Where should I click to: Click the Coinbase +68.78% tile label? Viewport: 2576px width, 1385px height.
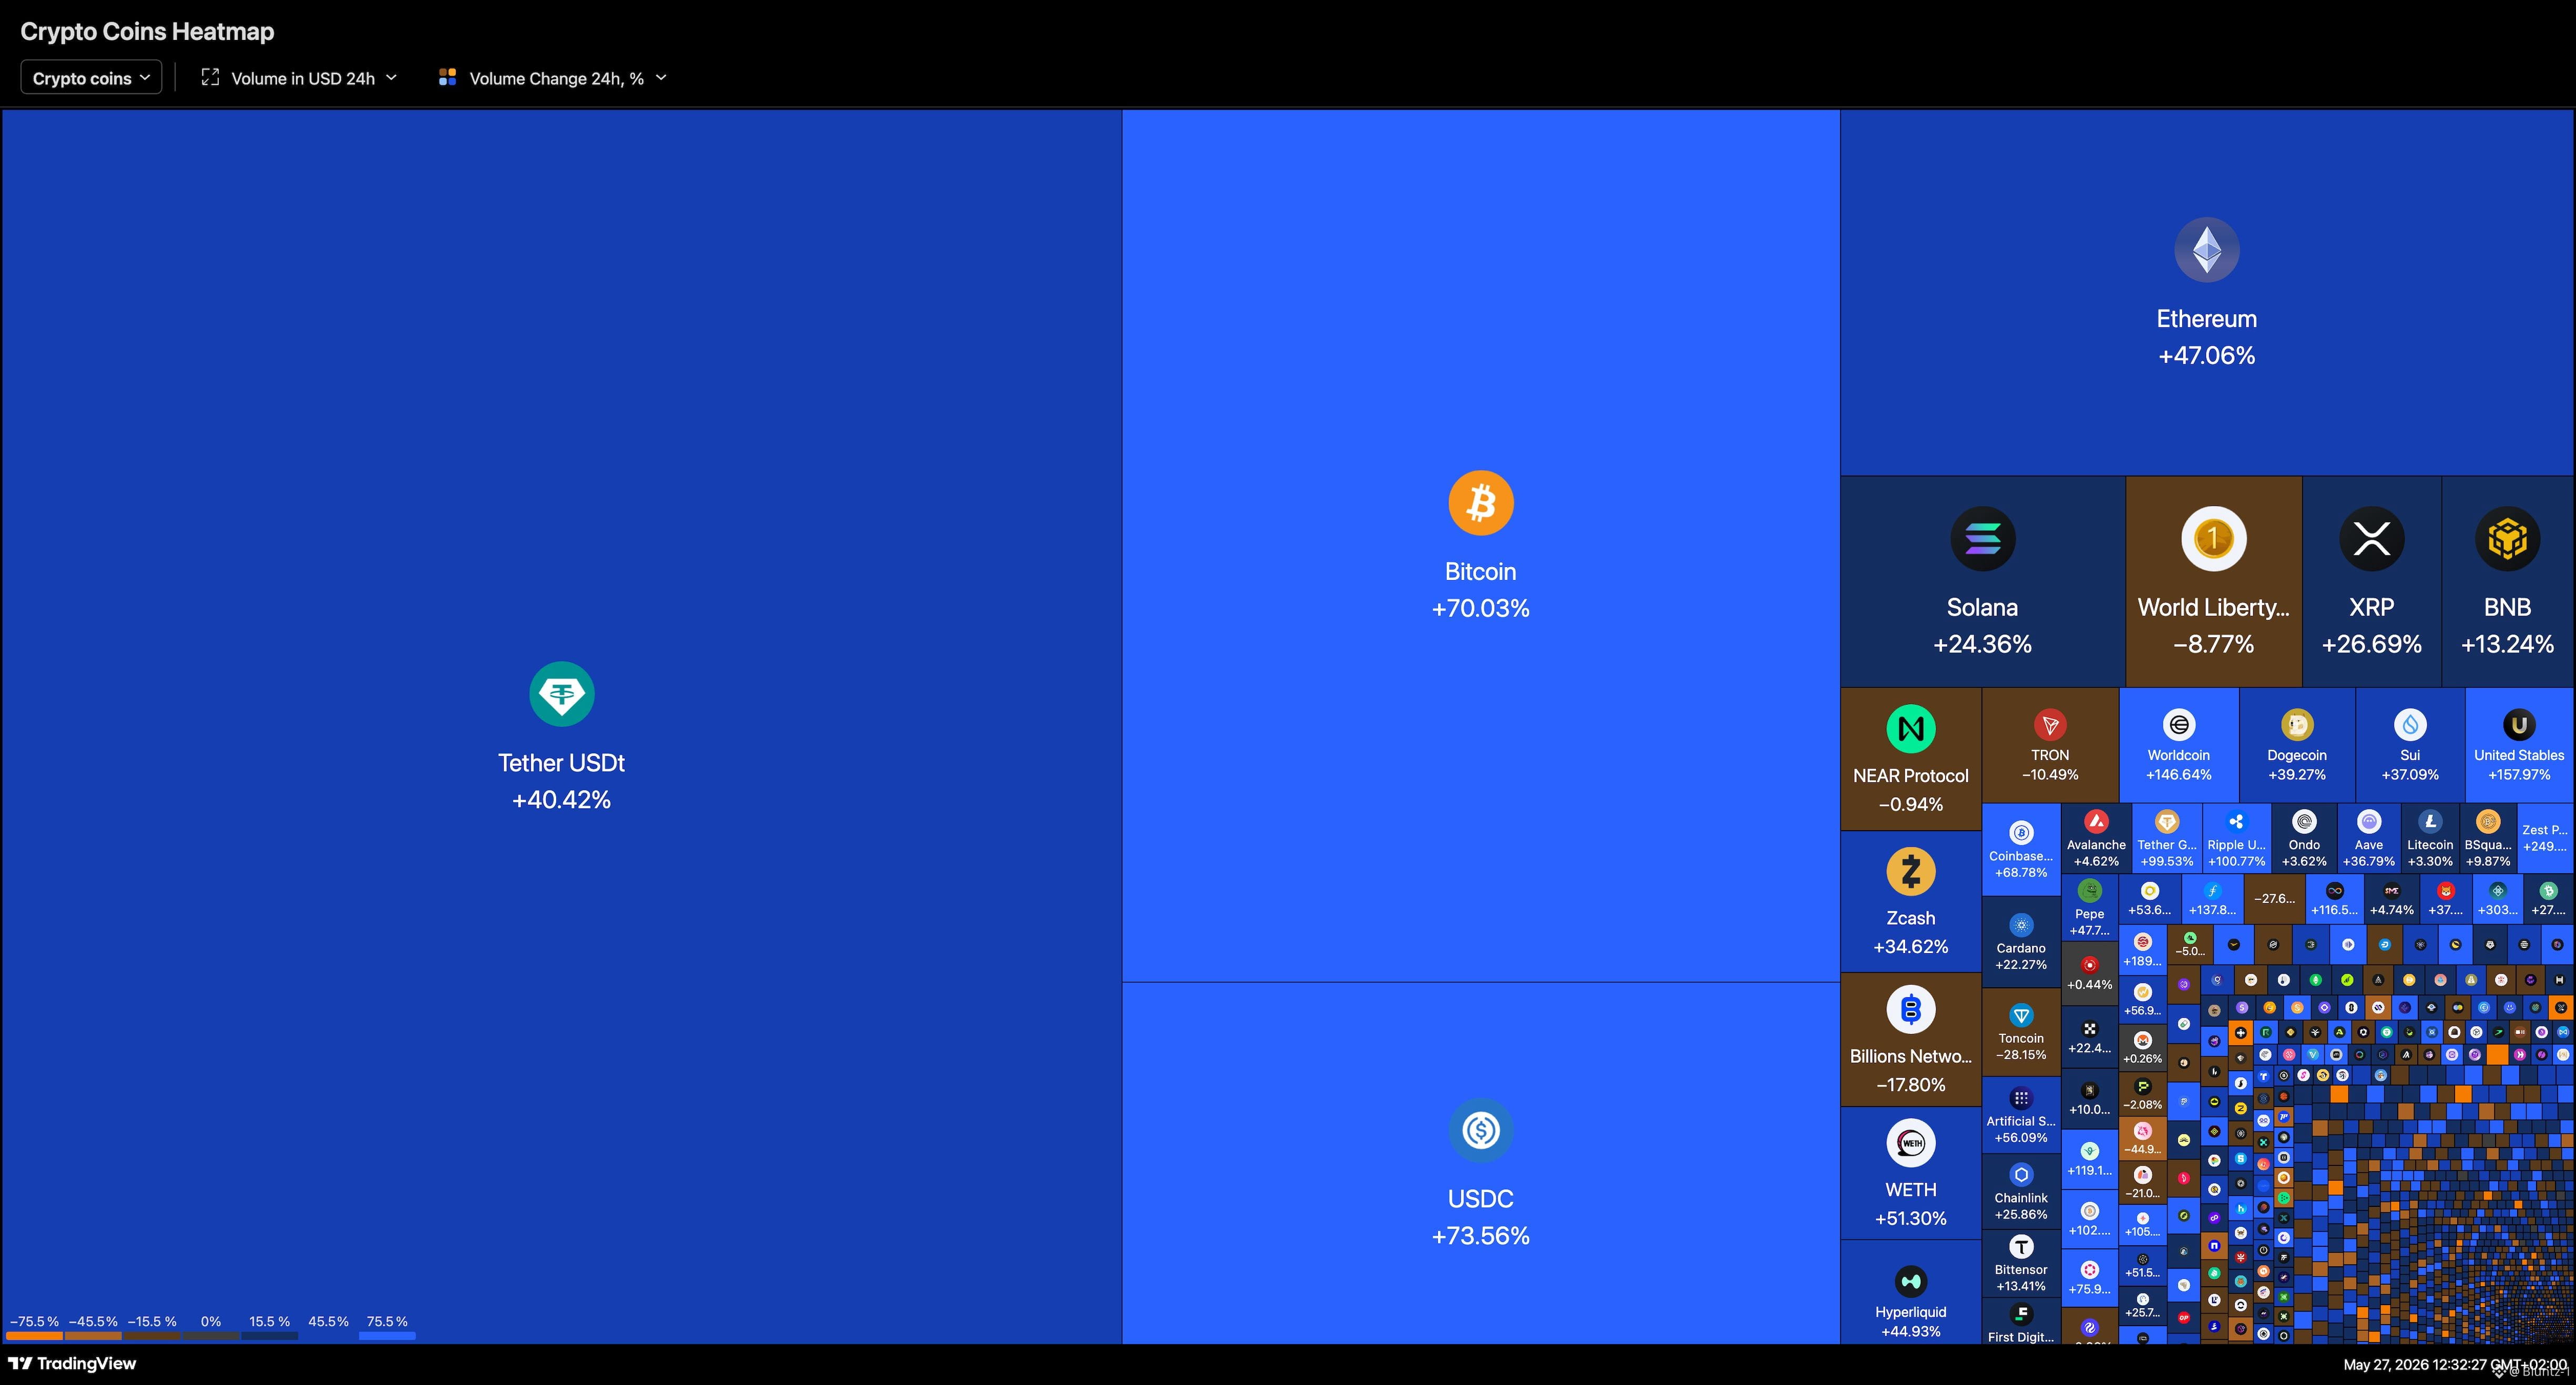pos(2021,864)
